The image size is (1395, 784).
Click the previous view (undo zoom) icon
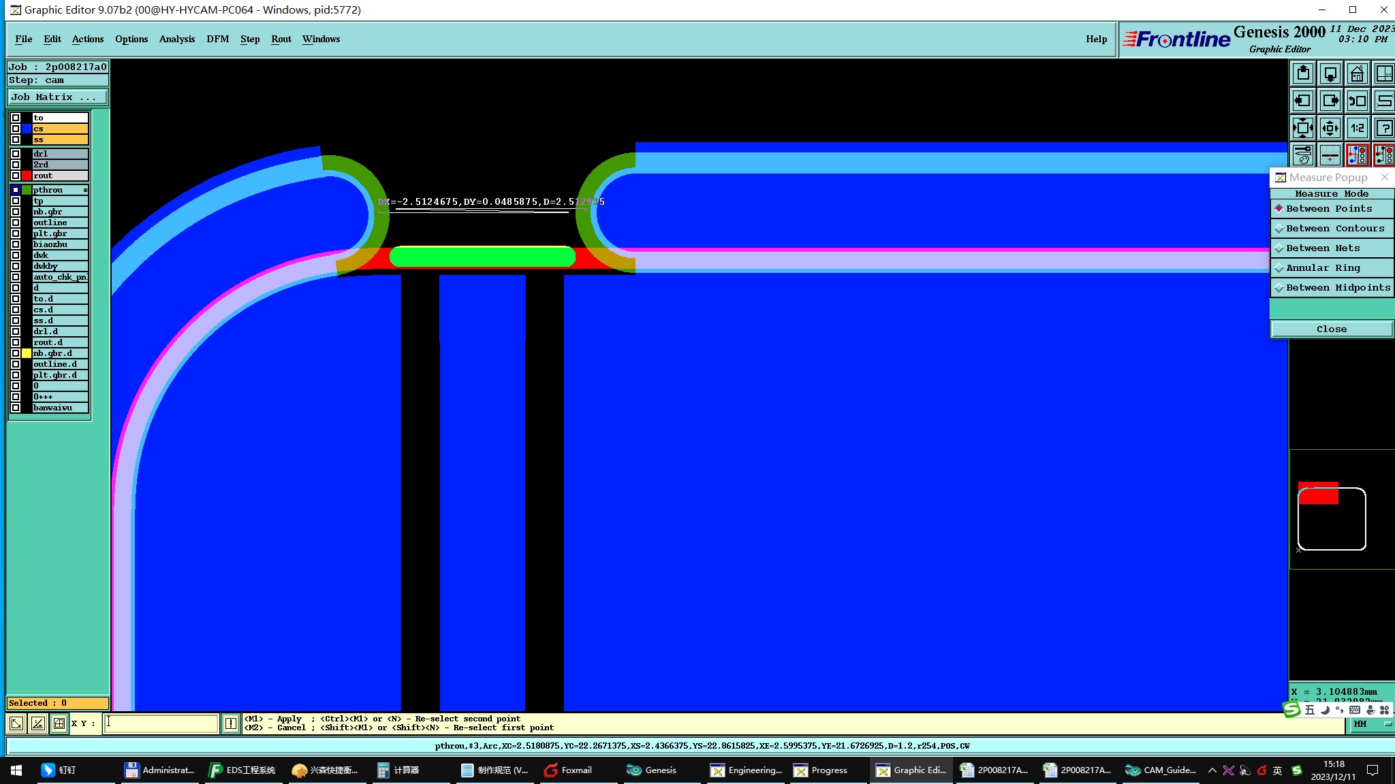(x=1357, y=101)
